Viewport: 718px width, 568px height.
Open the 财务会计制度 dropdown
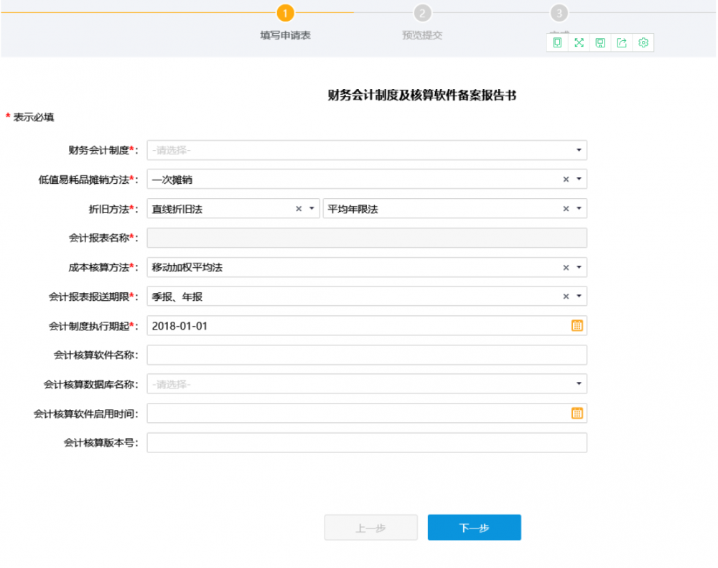(579, 150)
